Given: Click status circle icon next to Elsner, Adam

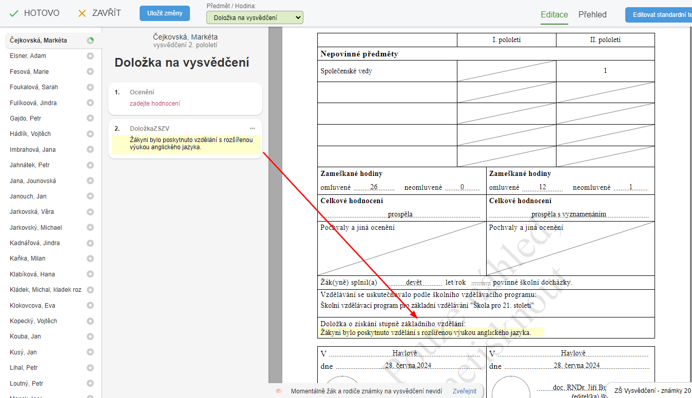Looking at the screenshot, I should [x=90, y=56].
